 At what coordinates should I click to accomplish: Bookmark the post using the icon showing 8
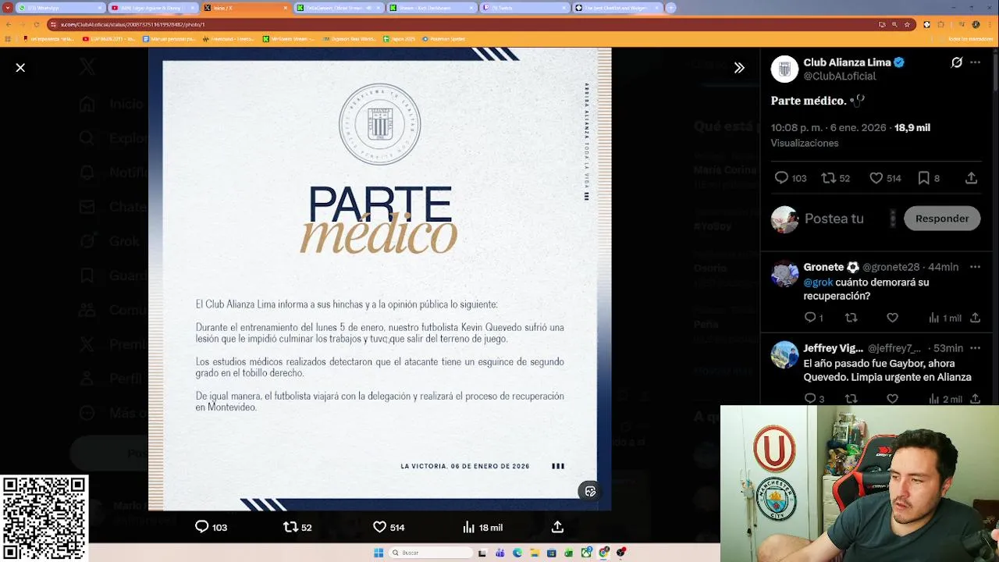coord(928,178)
